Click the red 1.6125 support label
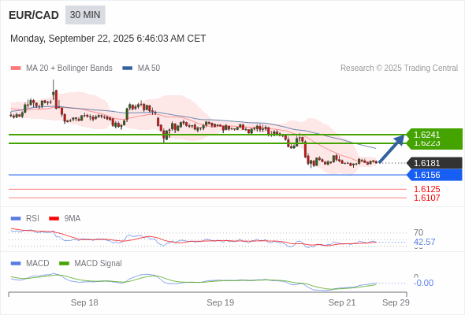 pos(426,189)
